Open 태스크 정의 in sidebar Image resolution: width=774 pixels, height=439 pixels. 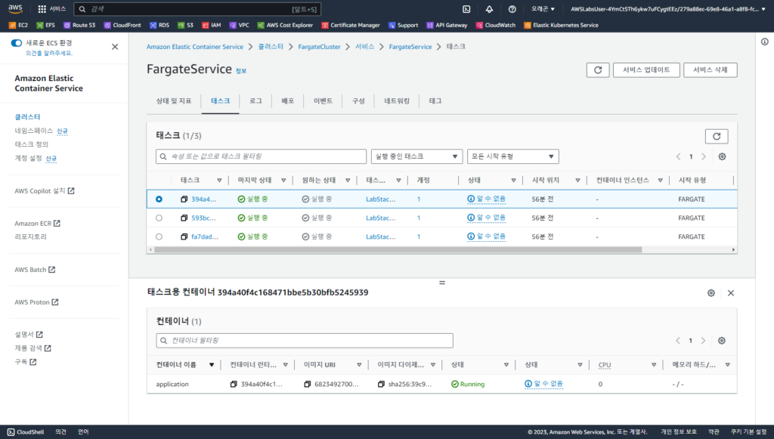(x=32, y=144)
